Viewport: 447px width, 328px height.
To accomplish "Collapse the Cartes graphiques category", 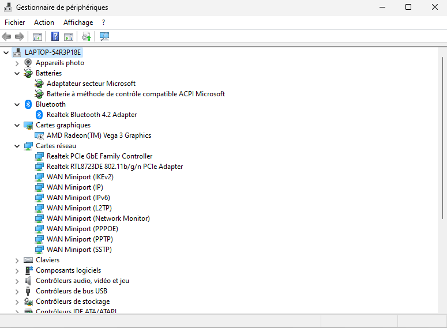I will [17, 126].
